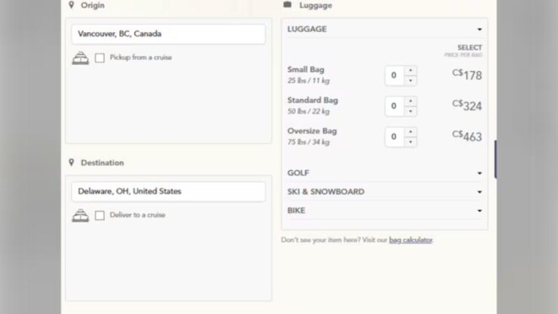Viewport: 558px width, 314px height.
Task: Click cruise ship icon under Origin field
Action: coord(80,58)
